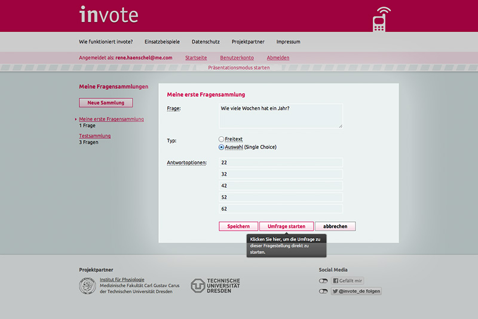478x319 pixels.
Task: Click the Facebook 'Gefällt mir' button
Action: [x=347, y=281]
